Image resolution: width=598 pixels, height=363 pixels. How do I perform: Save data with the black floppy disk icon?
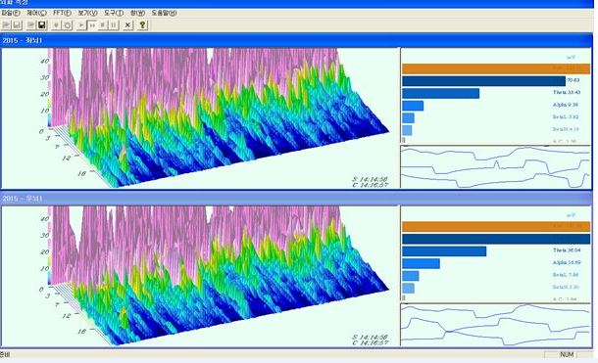click(41, 25)
